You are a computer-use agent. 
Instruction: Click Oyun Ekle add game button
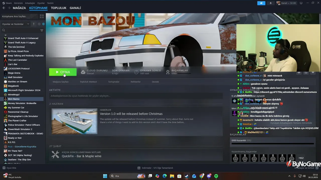[x=9, y=168]
